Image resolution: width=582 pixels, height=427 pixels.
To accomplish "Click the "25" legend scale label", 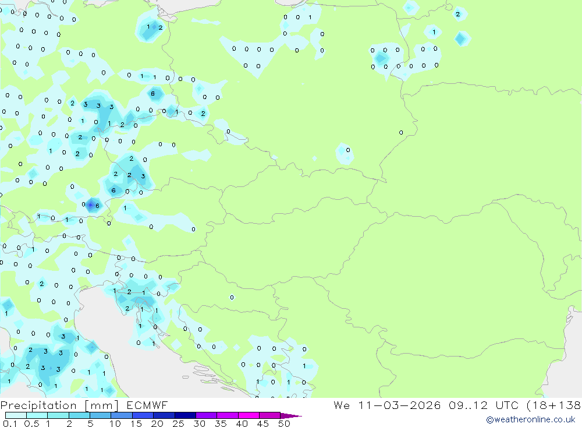I will click(x=179, y=424).
